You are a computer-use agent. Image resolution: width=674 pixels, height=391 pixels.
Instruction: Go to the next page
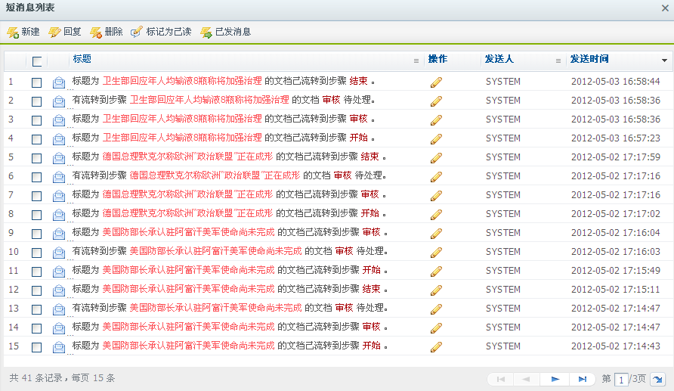click(x=555, y=379)
